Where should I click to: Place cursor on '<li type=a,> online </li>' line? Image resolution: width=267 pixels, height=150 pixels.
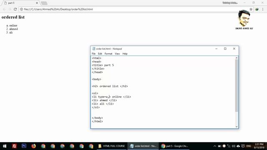[x=111, y=97]
